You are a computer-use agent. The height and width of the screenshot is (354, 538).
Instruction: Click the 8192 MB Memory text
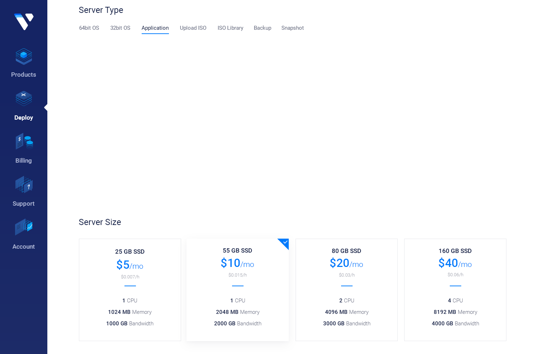point(456,312)
